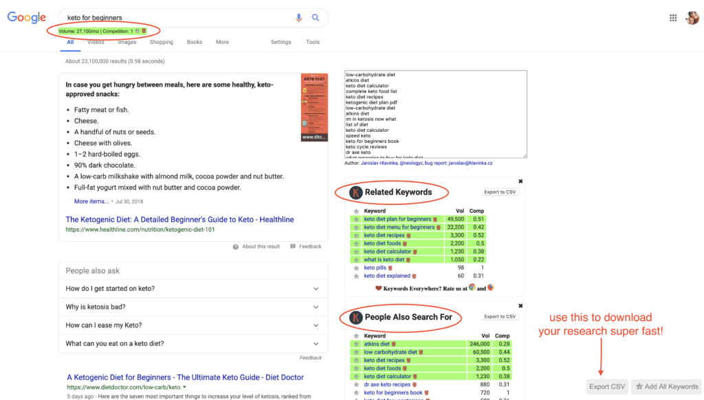This screenshot has width=704, height=400.
Task: Click the red icon after 'dr axe keto recipes'
Action: tap(415, 385)
